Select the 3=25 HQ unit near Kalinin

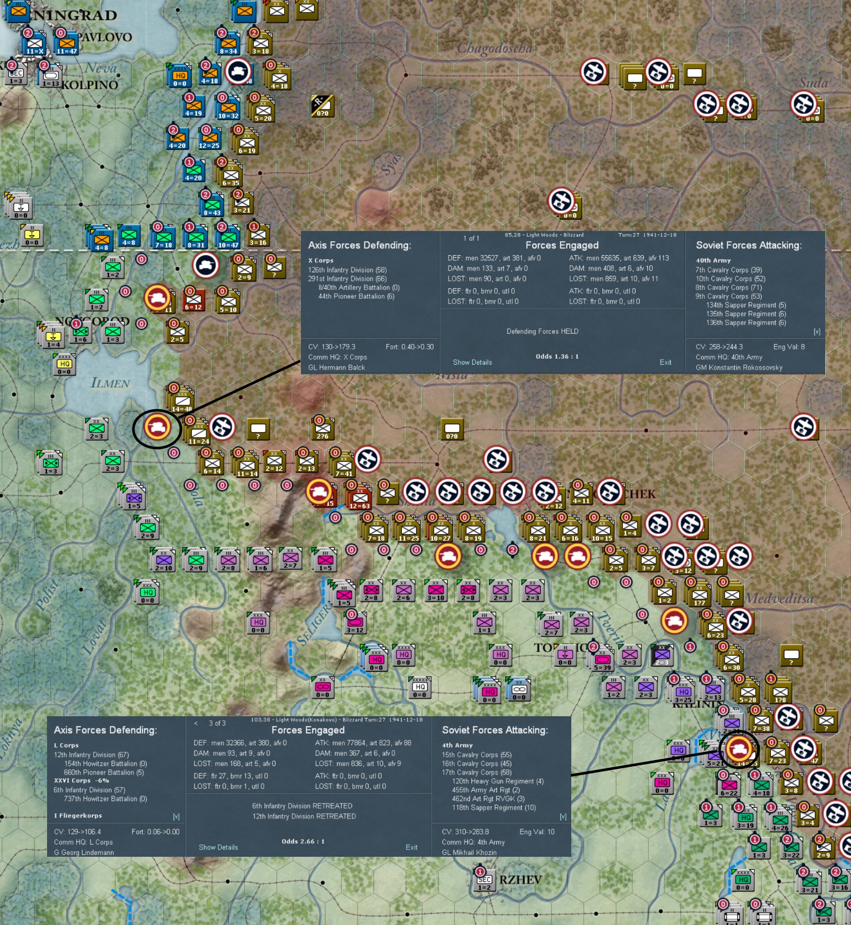pyautogui.click(x=683, y=691)
